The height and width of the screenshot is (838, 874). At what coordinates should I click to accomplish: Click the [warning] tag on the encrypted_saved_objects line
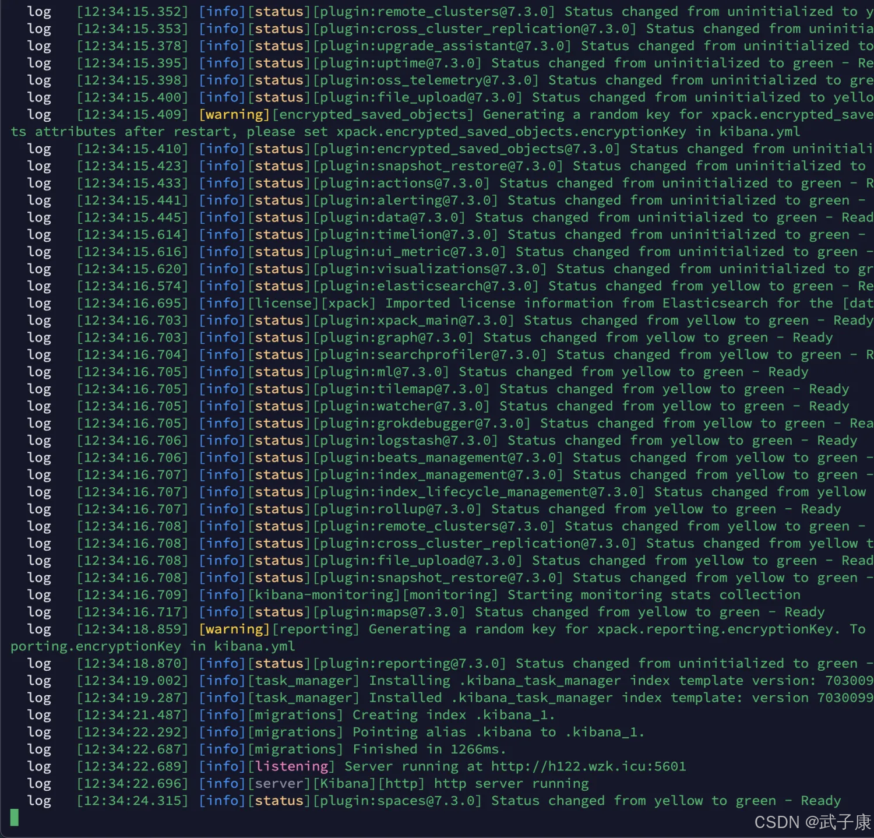point(234,115)
